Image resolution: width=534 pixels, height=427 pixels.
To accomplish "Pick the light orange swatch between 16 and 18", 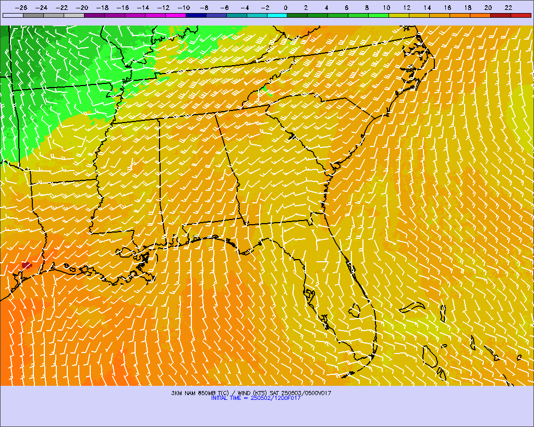I will click(460, 15).
